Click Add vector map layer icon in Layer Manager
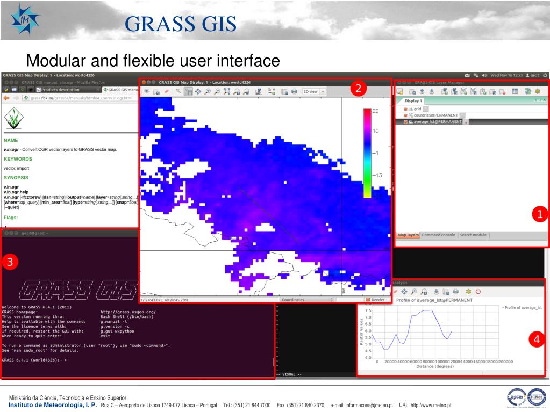 click(x=464, y=91)
